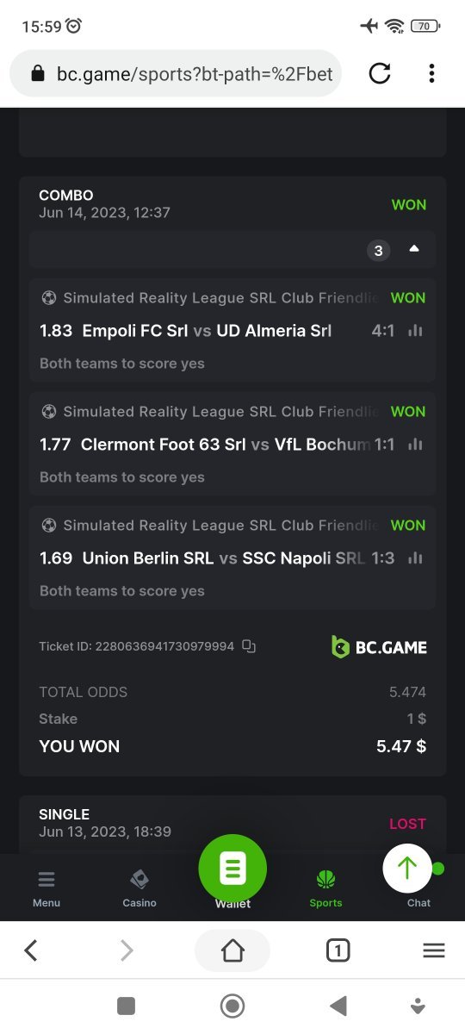Tap the selections count badge 3
Screen dimensions: 465x1034
(378, 251)
